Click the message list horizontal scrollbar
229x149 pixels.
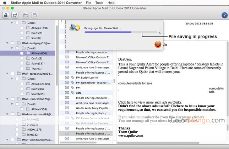(x=78, y=142)
